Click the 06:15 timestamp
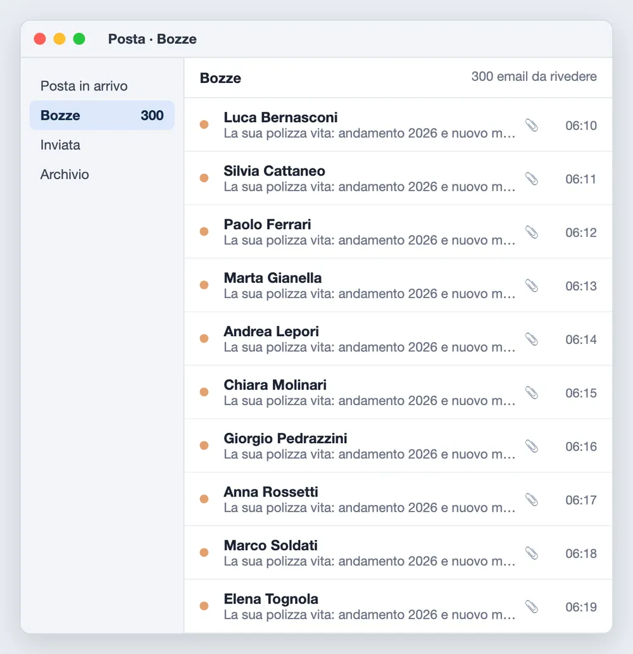 (x=581, y=393)
